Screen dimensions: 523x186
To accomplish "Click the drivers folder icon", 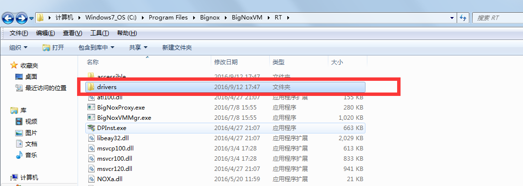I will pos(91,87).
